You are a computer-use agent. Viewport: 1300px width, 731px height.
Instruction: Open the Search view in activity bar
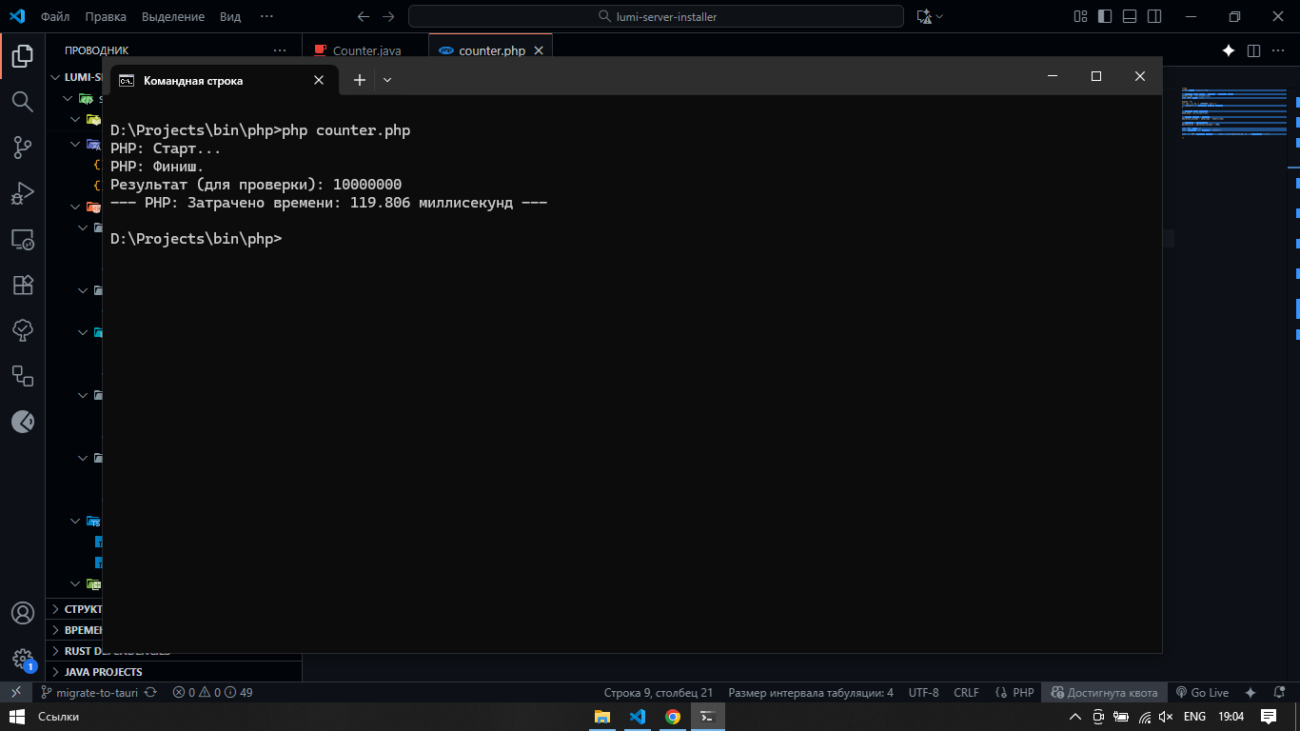[x=22, y=102]
